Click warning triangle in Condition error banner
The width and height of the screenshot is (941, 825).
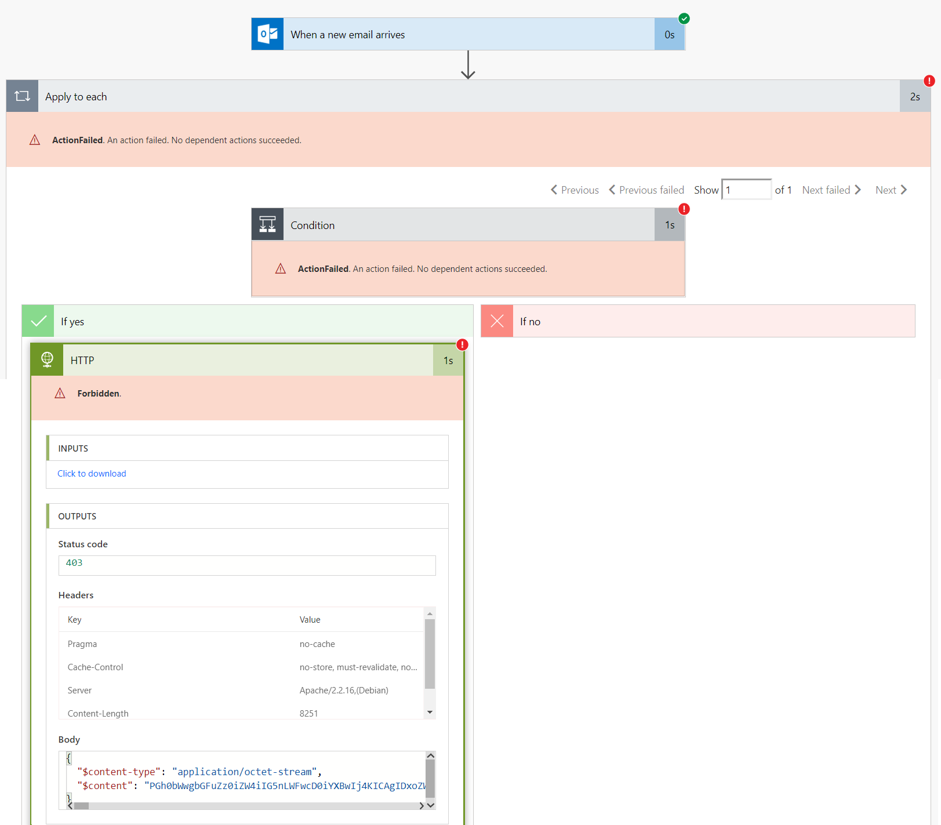click(x=281, y=268)
